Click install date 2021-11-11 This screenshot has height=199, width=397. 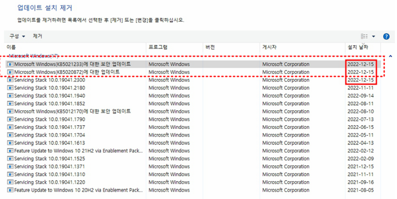click(360, 174)
